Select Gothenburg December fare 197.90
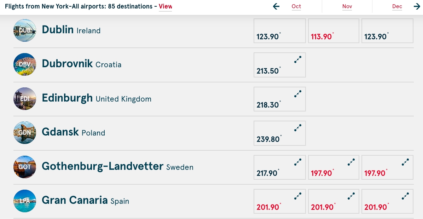The width and height of the screenshot is (423, 219). click(387, 167)
